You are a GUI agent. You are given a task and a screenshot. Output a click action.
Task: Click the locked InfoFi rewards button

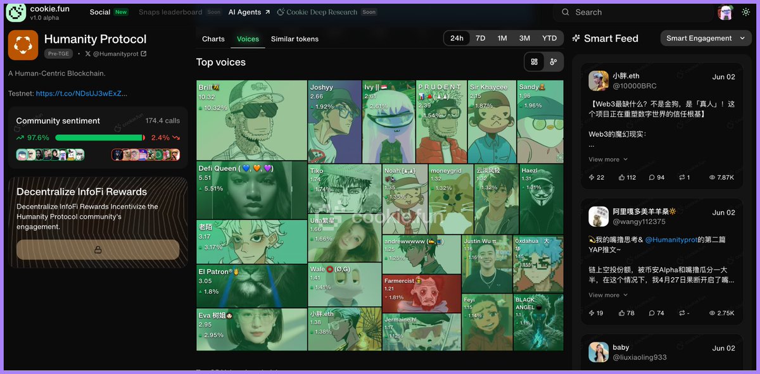[98, 249]
